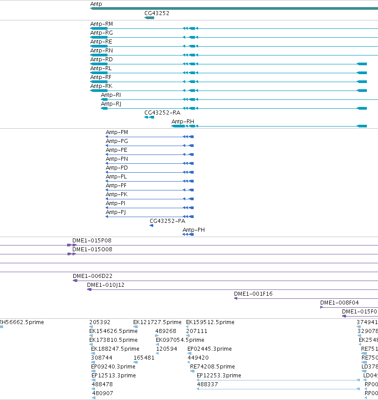Select the CG43252-PA protein label
The width and height of the screenshot is (378, 400).
[x=167, y=221]
